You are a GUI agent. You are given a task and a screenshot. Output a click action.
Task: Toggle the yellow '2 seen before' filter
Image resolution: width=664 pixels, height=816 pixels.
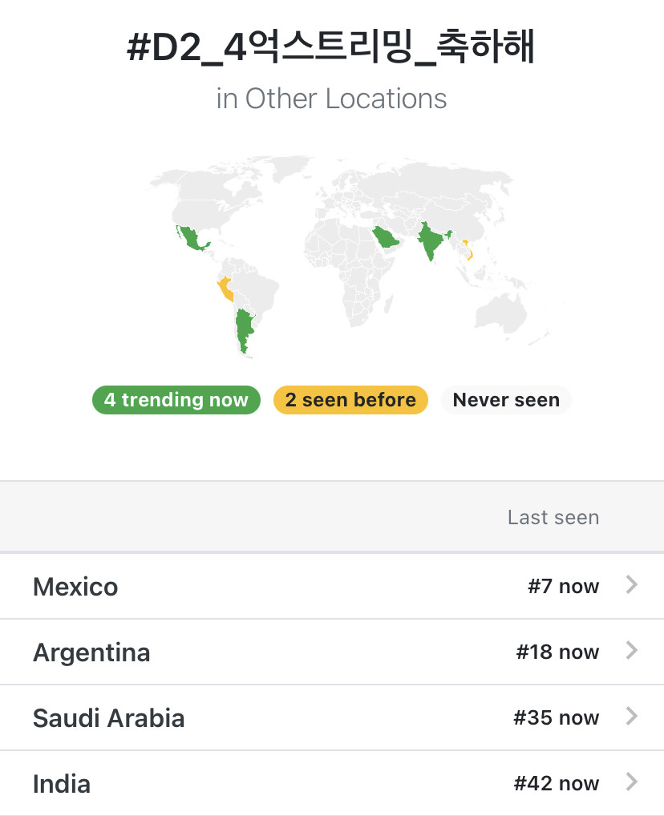tap(350, 400)
